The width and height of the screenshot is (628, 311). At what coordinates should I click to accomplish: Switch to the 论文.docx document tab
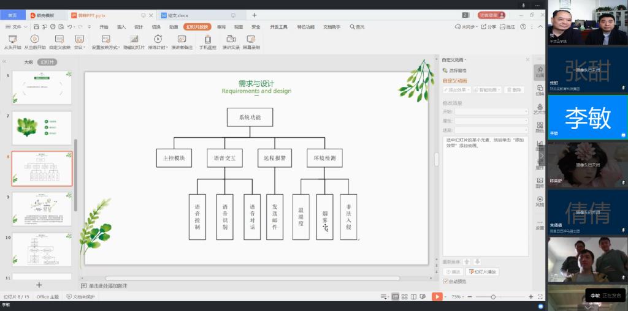click(x=178, y=15)
